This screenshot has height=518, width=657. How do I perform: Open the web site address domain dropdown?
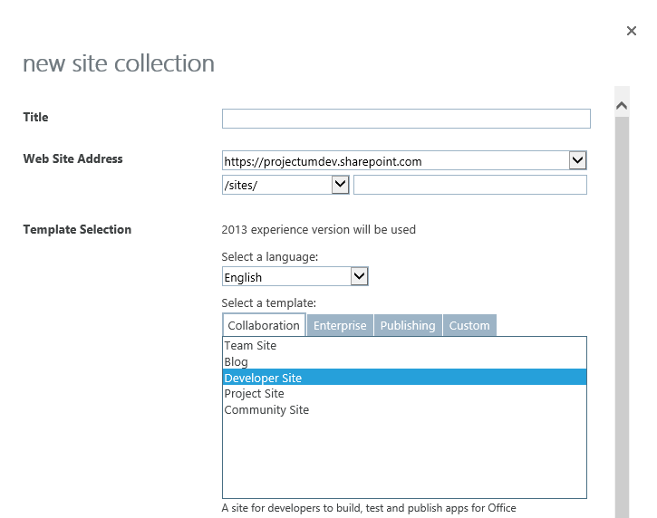(395, 161)
